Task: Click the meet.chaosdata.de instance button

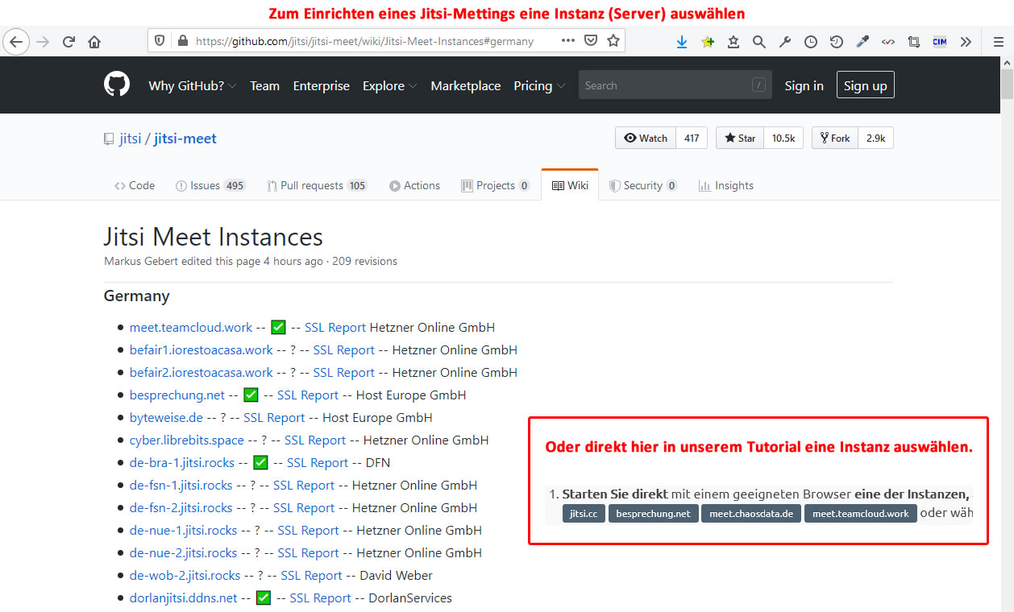Action: click(x=751, y=514)
